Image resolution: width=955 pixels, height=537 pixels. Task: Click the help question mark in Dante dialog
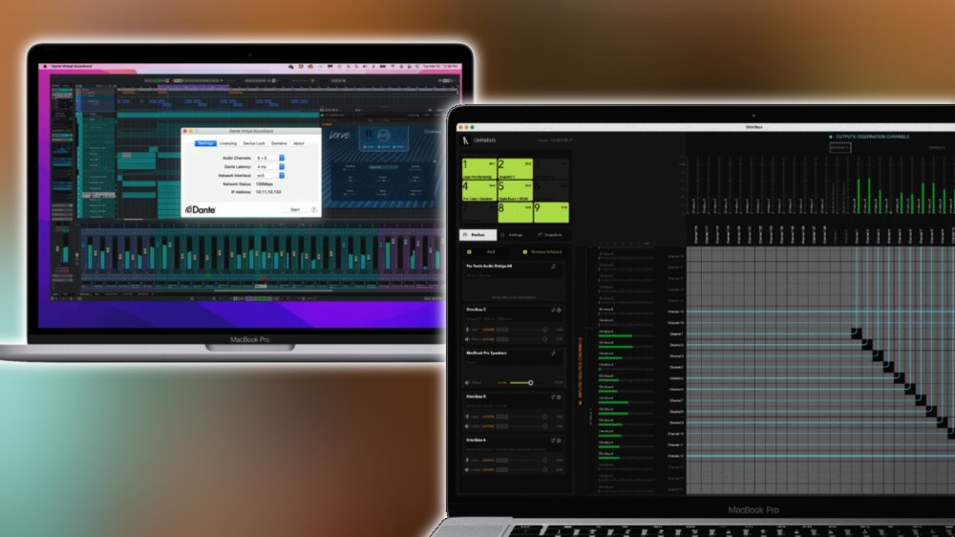click(x=313, y=209)
